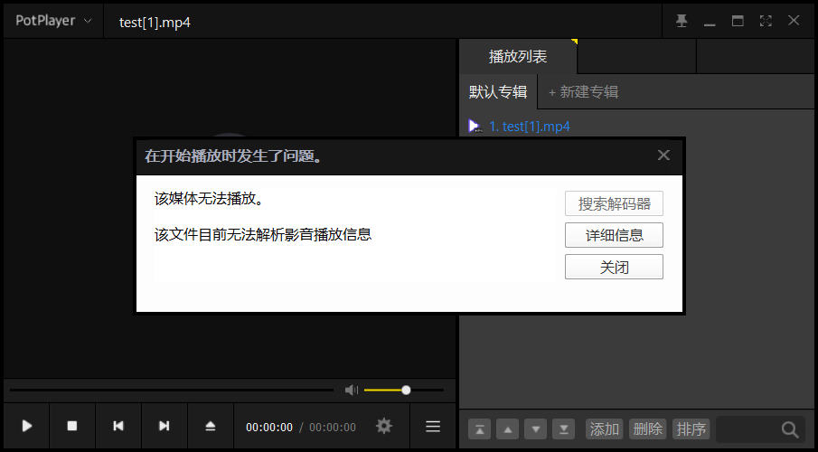This screenshot has height=452, width=818.
Task: Switch to the 播放列表 tab
Action: tap(518, 56)
